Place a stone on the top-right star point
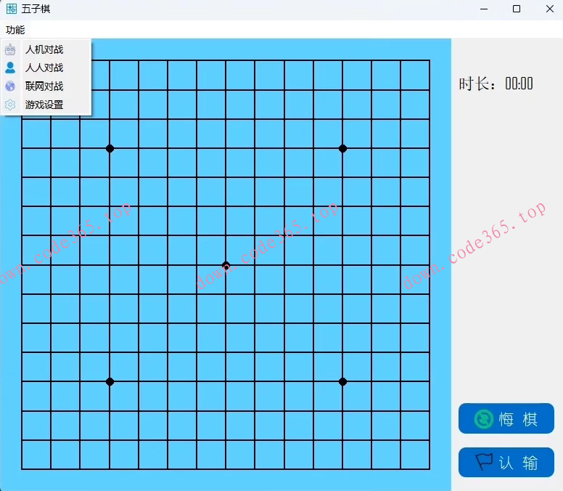 (342, 148)
